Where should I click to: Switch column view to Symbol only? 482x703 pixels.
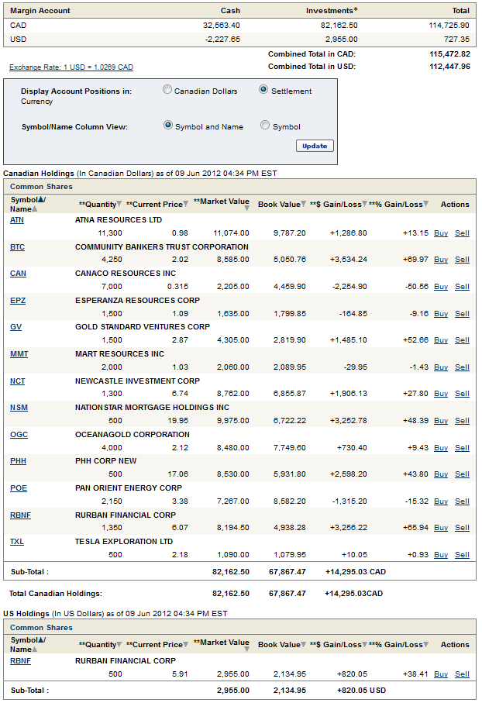265,126
